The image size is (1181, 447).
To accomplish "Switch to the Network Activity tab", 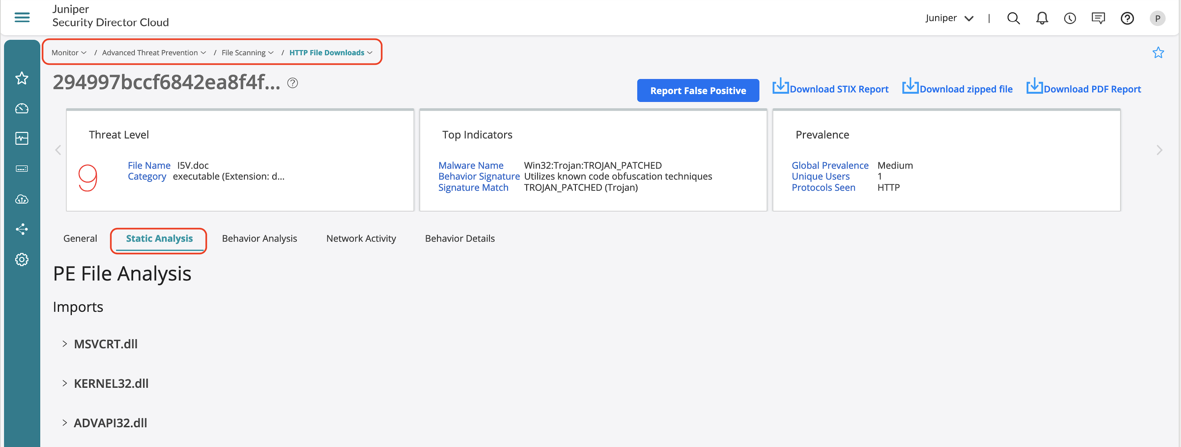I will point(361,239).
